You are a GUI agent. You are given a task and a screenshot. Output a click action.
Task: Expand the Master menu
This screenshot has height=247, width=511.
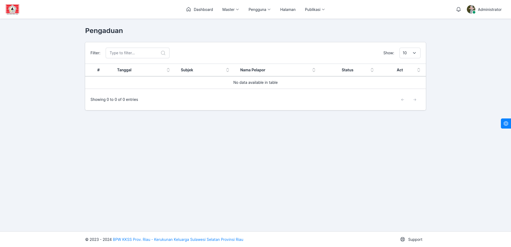(x=231, y=10)
